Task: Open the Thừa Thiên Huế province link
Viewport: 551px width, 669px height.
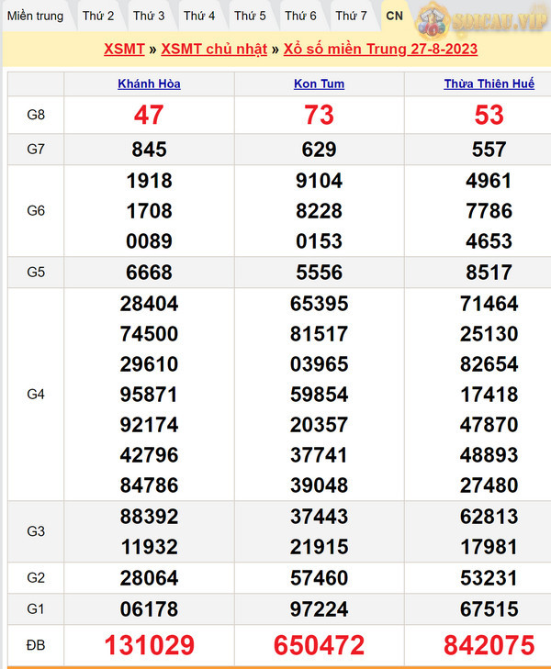Action: (x=489, y=84)
